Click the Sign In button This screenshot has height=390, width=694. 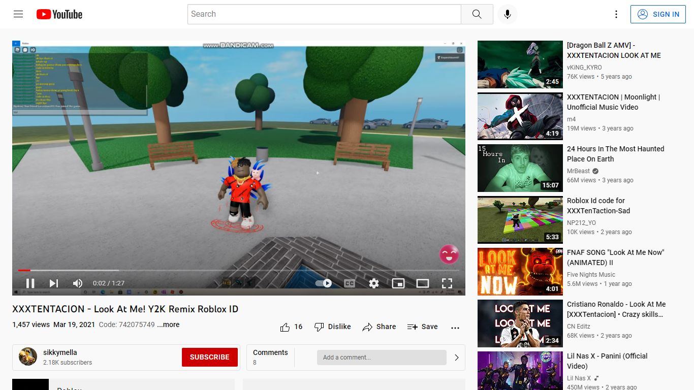pos(658,14)
